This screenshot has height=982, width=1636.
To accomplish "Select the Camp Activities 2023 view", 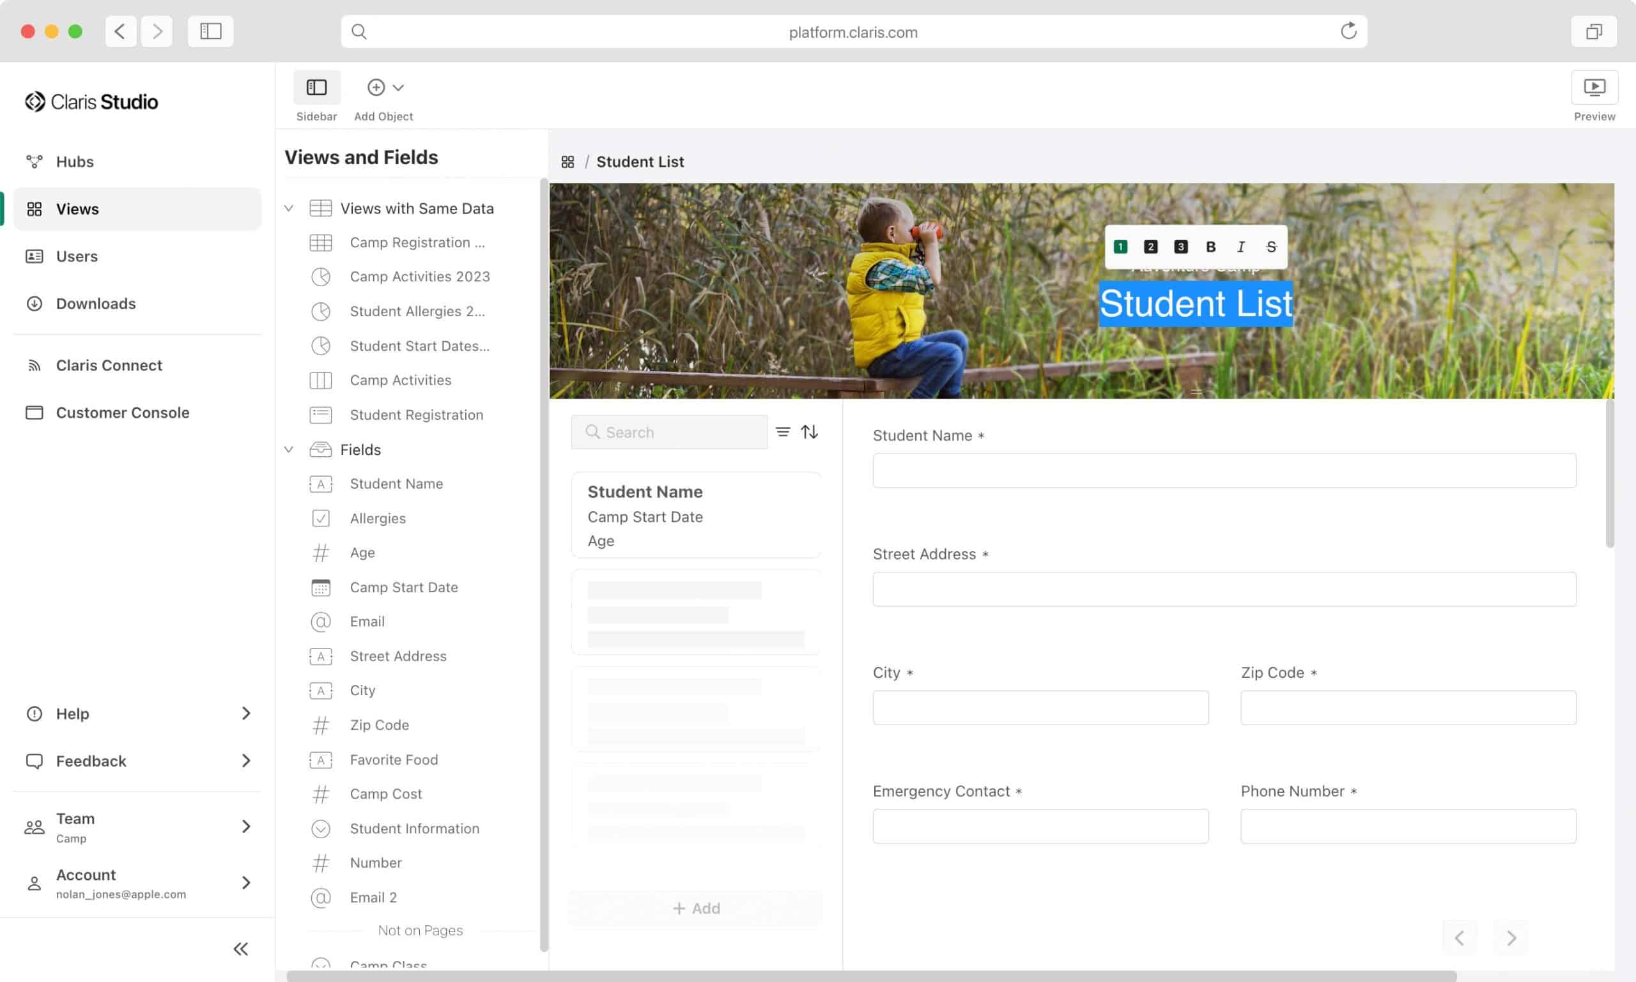I will pyautogui.click(x=419, y=277).
